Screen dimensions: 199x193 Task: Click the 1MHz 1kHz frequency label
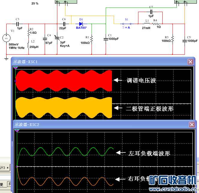(17, 48)
